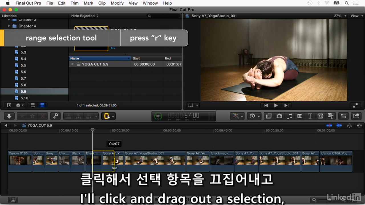Show the Photos browser camera icon
Viewport: 365px width, 205px height.
279,116
